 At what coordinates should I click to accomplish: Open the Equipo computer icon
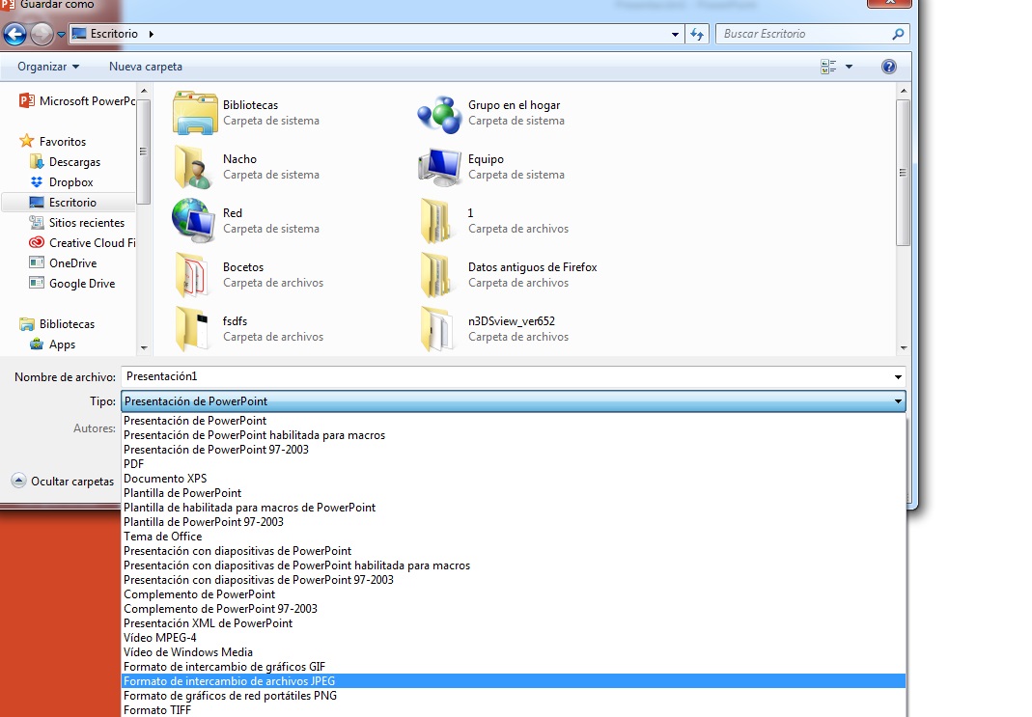[x=440, y=167]
